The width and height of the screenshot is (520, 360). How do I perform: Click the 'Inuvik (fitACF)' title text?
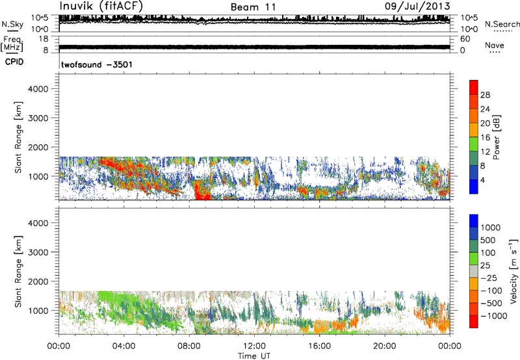point(101,6)
